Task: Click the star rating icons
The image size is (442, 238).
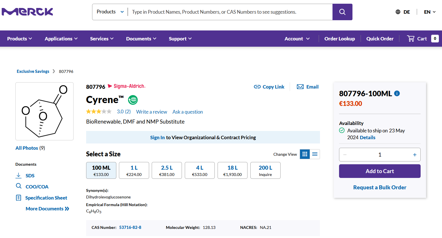Action: click(x=99, y=112)
